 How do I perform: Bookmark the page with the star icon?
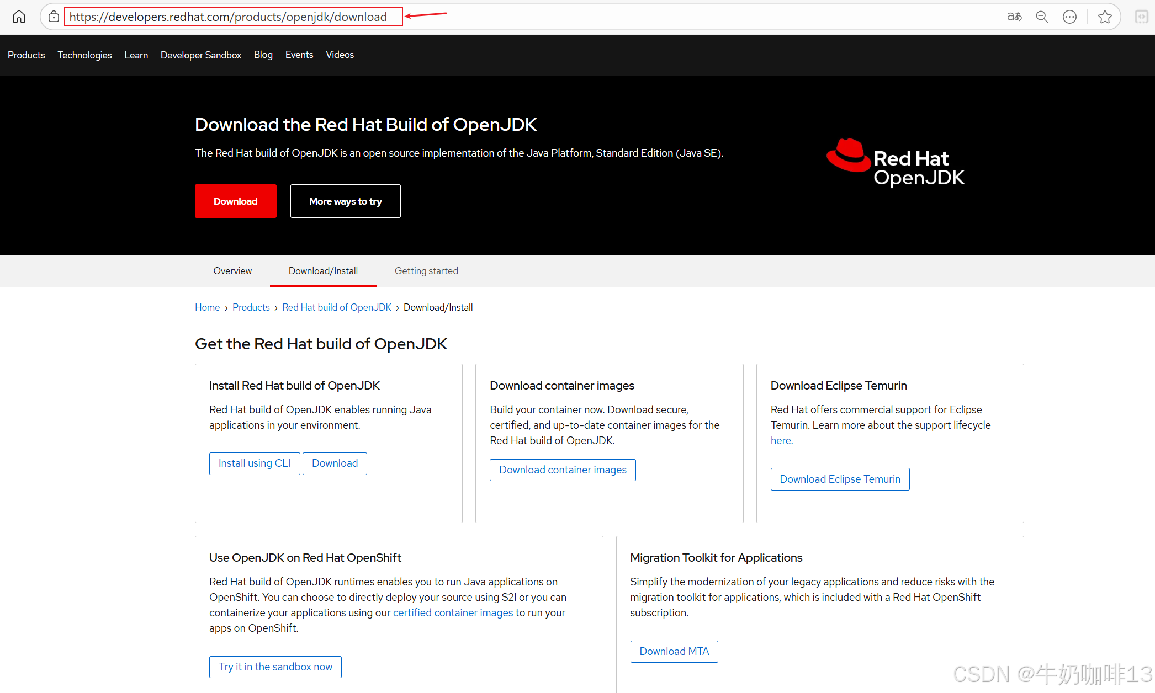tap(1105, 17)
